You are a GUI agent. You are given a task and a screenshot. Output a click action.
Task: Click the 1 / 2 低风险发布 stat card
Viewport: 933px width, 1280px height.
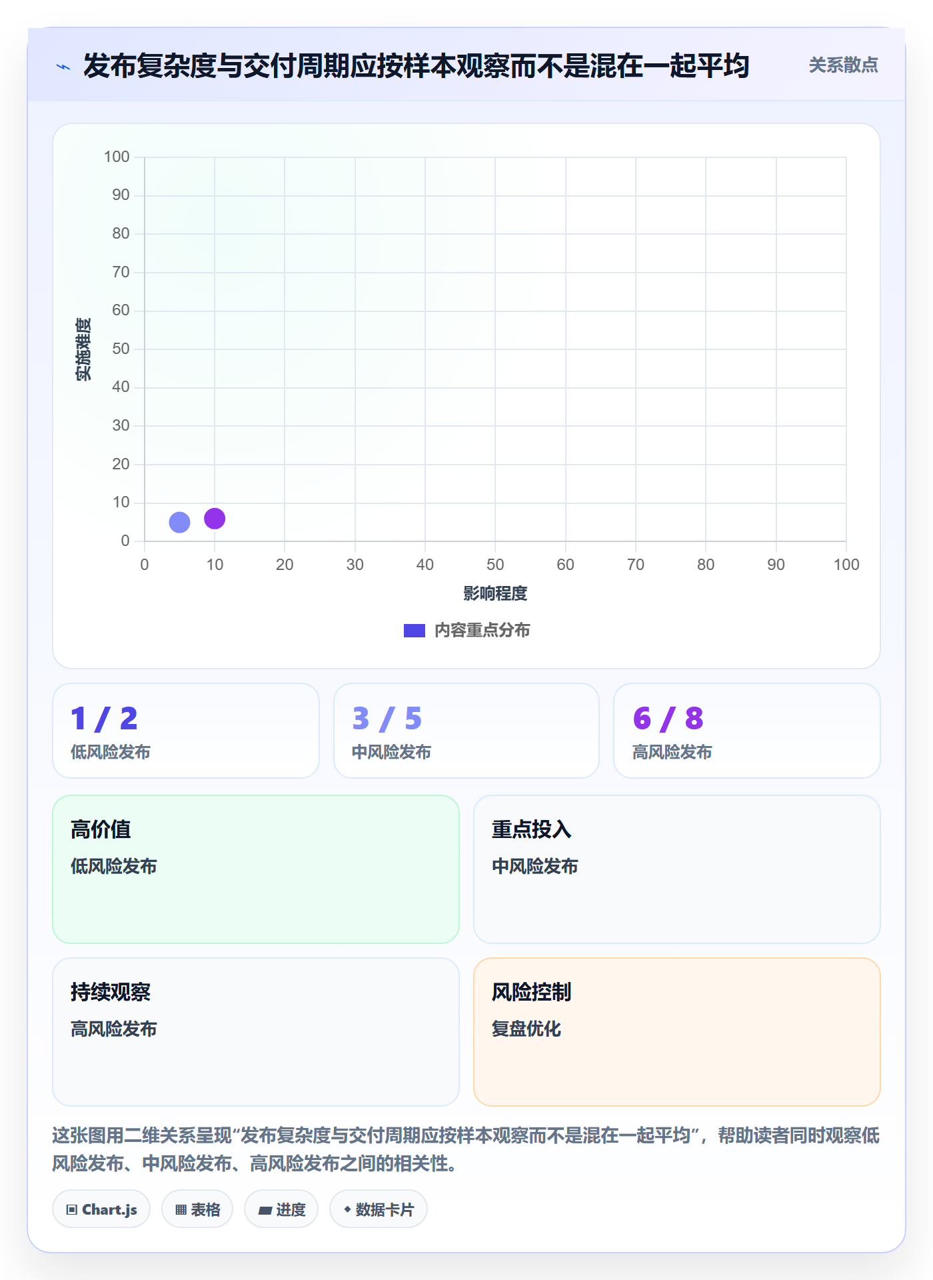click(186, 731)
